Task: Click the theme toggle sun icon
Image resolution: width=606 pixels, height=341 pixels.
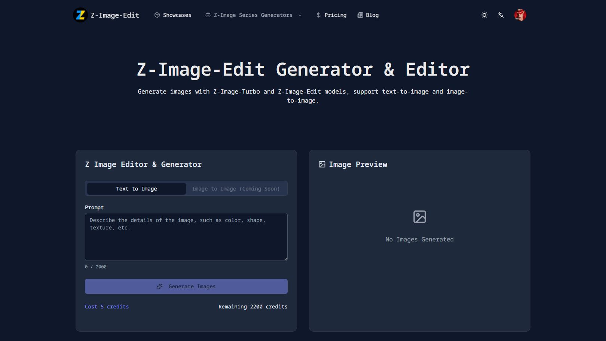Action: [484, 15]
